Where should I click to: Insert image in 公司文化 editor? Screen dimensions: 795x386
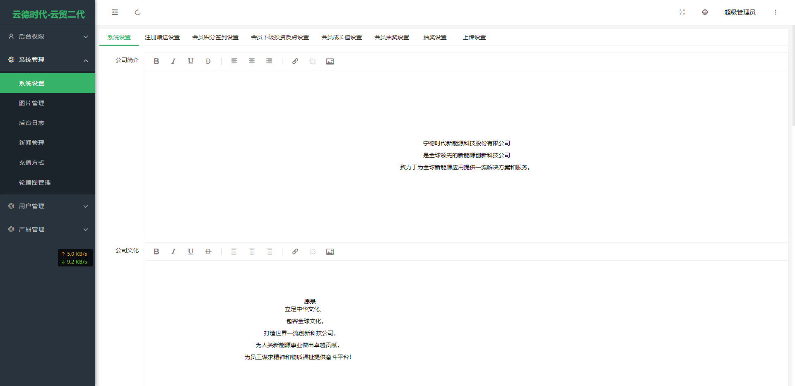click(x=330, y=252)
